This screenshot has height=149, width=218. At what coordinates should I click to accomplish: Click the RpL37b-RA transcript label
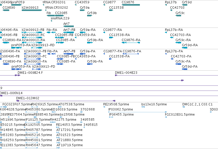coord(174,30)
